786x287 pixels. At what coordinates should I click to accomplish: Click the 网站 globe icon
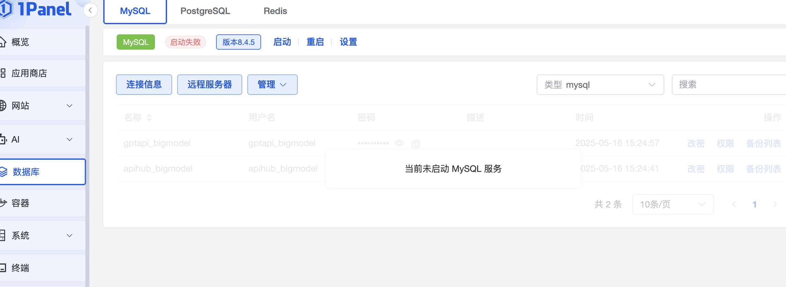click(3, 106)
